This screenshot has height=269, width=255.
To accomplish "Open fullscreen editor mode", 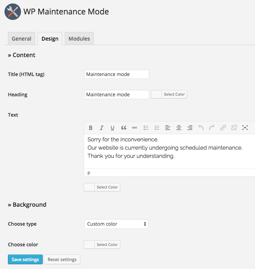I will pos(245,128).
